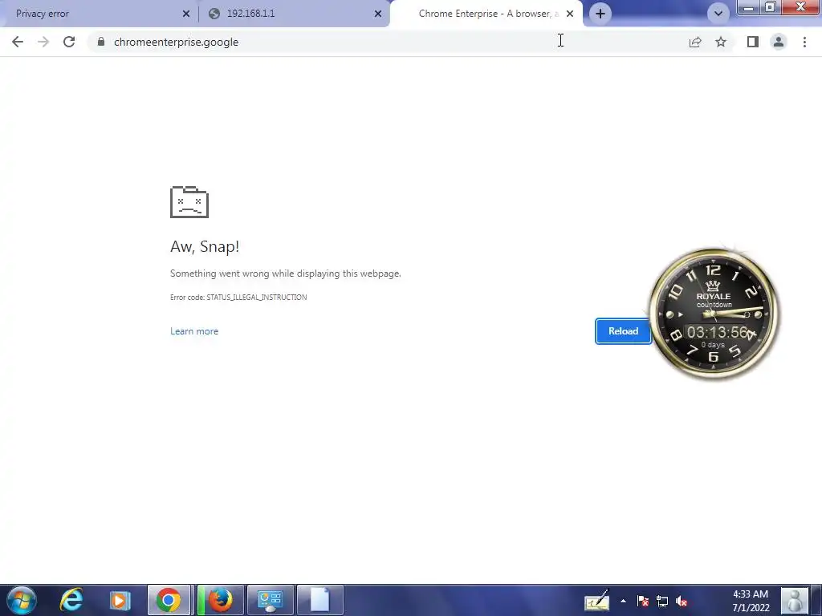Click the user picture taskbar icon

pyautogui.click(x=794, y=600)
